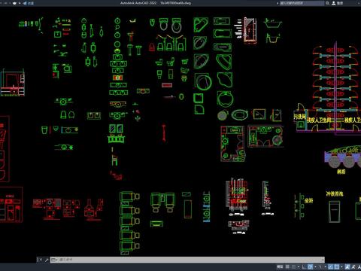Toggle snap mode in status bar

tap(293, 266)
